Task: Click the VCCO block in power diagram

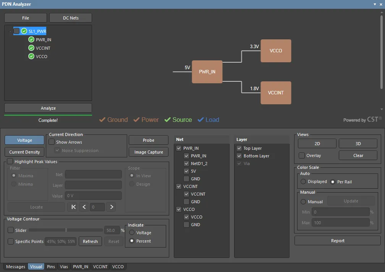Action: (276, 51)
